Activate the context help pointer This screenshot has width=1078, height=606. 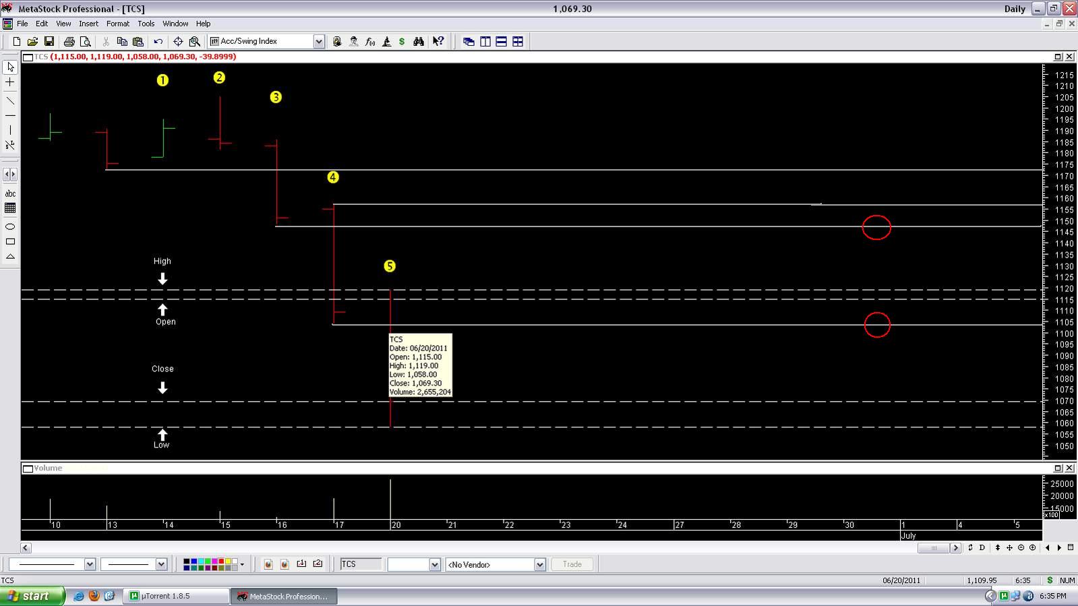tap(438, 42)
